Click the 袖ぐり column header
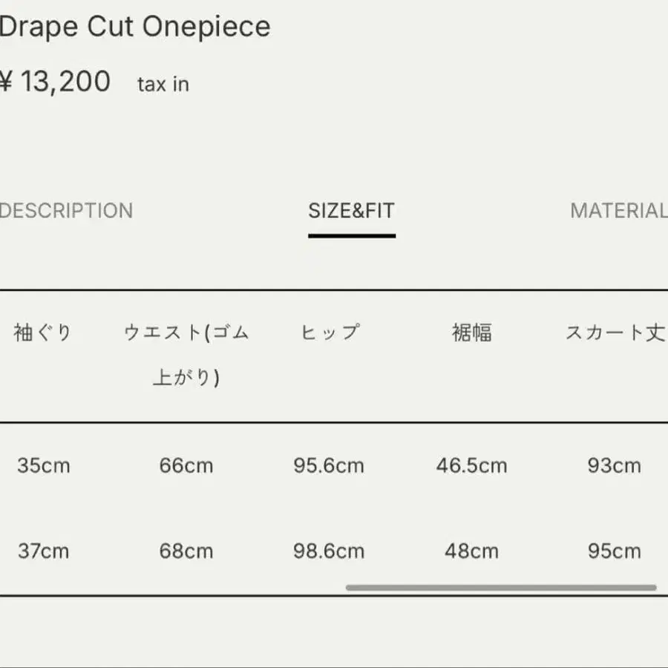 click(x=43, y=333)
